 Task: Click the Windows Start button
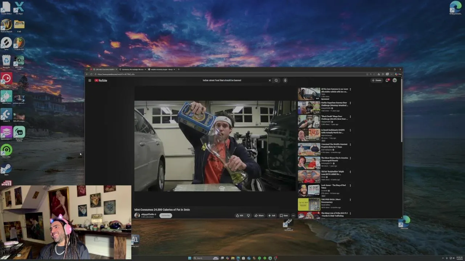pyautogui.click(x=190, y=258)
